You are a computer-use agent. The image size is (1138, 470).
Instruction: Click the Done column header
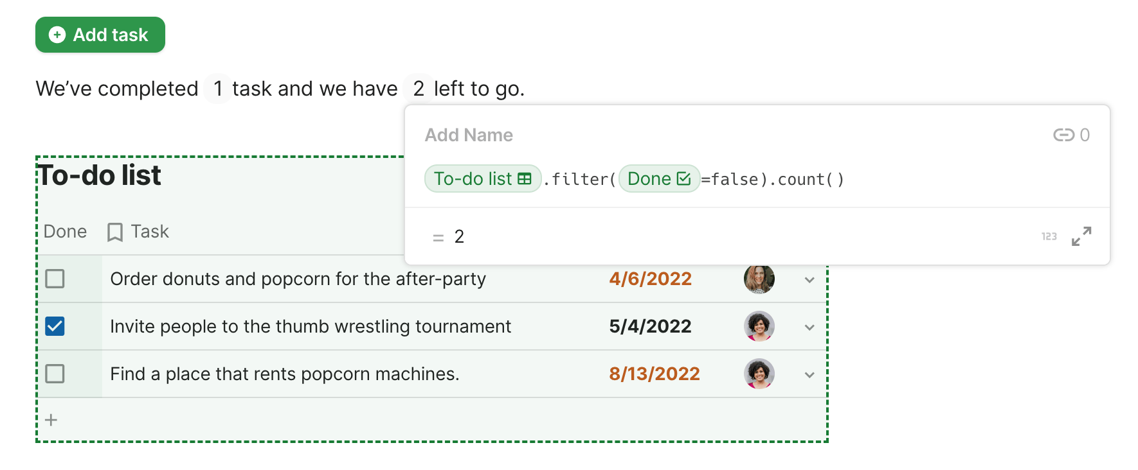click(65, 232)
